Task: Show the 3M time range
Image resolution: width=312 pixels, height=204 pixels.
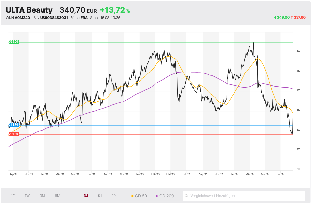Action: (x=42, y=196)
